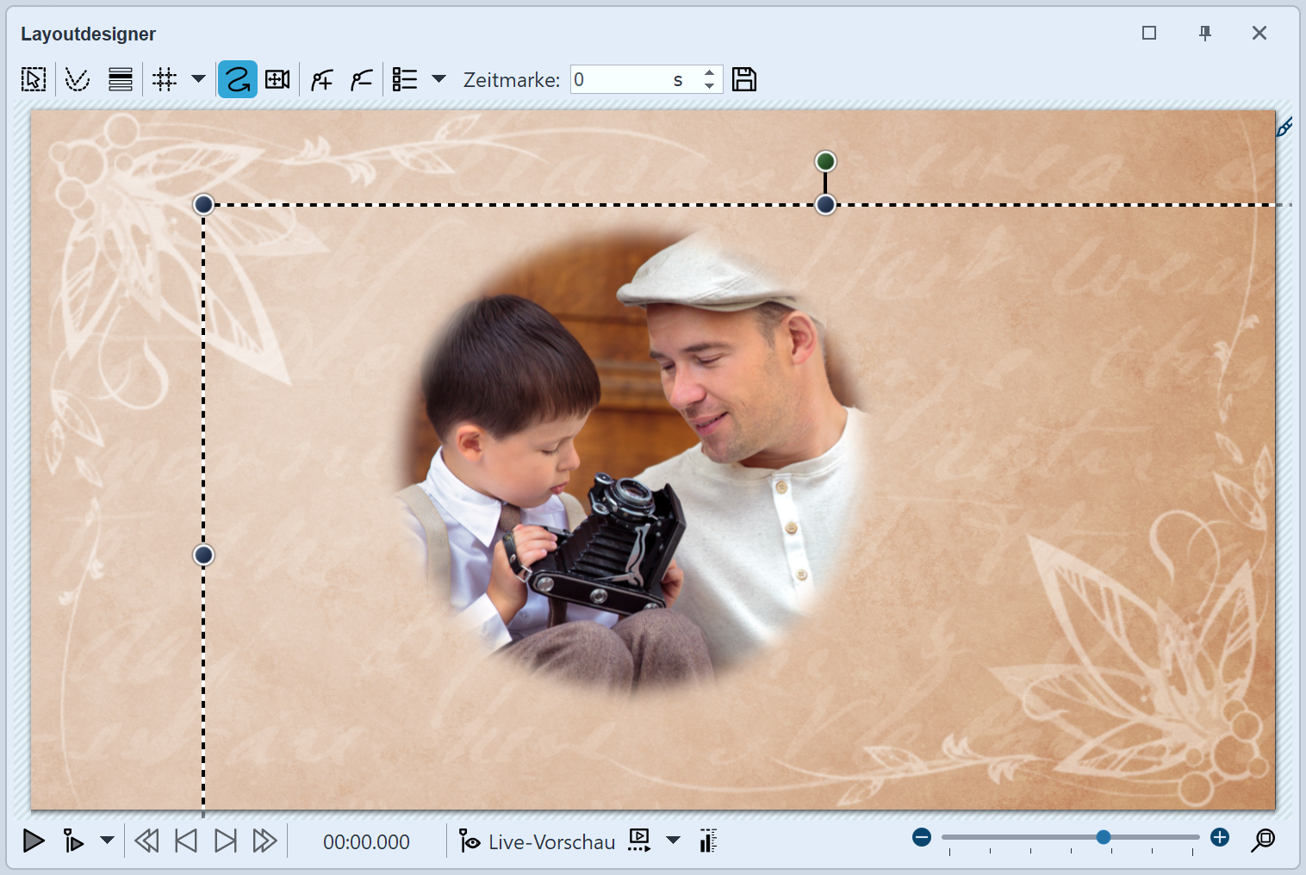Expand the keyframe list dropdown

[439, 78]
